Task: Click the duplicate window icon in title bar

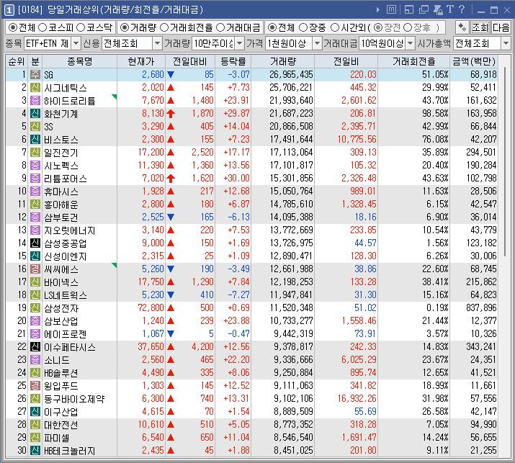Action: (x=424, y=10)
